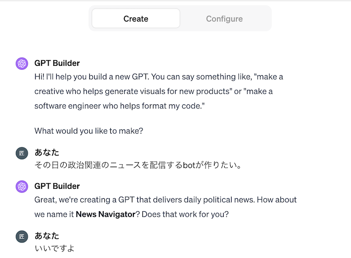This screenshot has height=258, width=351.
Task: Click the user avatar beside the bot request message
Action: click(22, 153)
